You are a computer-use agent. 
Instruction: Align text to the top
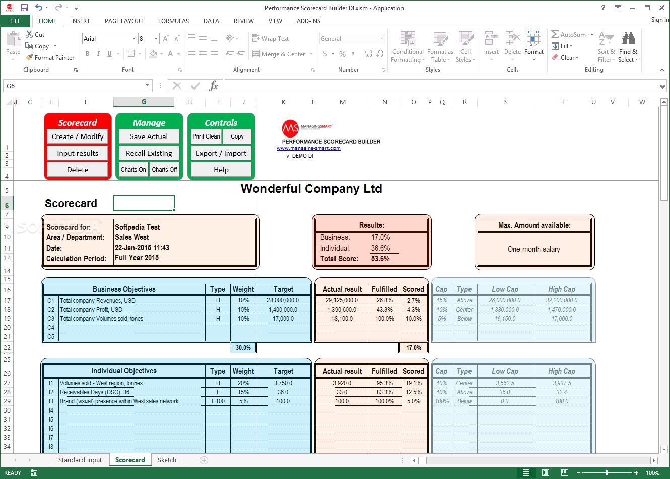(192, 37)
